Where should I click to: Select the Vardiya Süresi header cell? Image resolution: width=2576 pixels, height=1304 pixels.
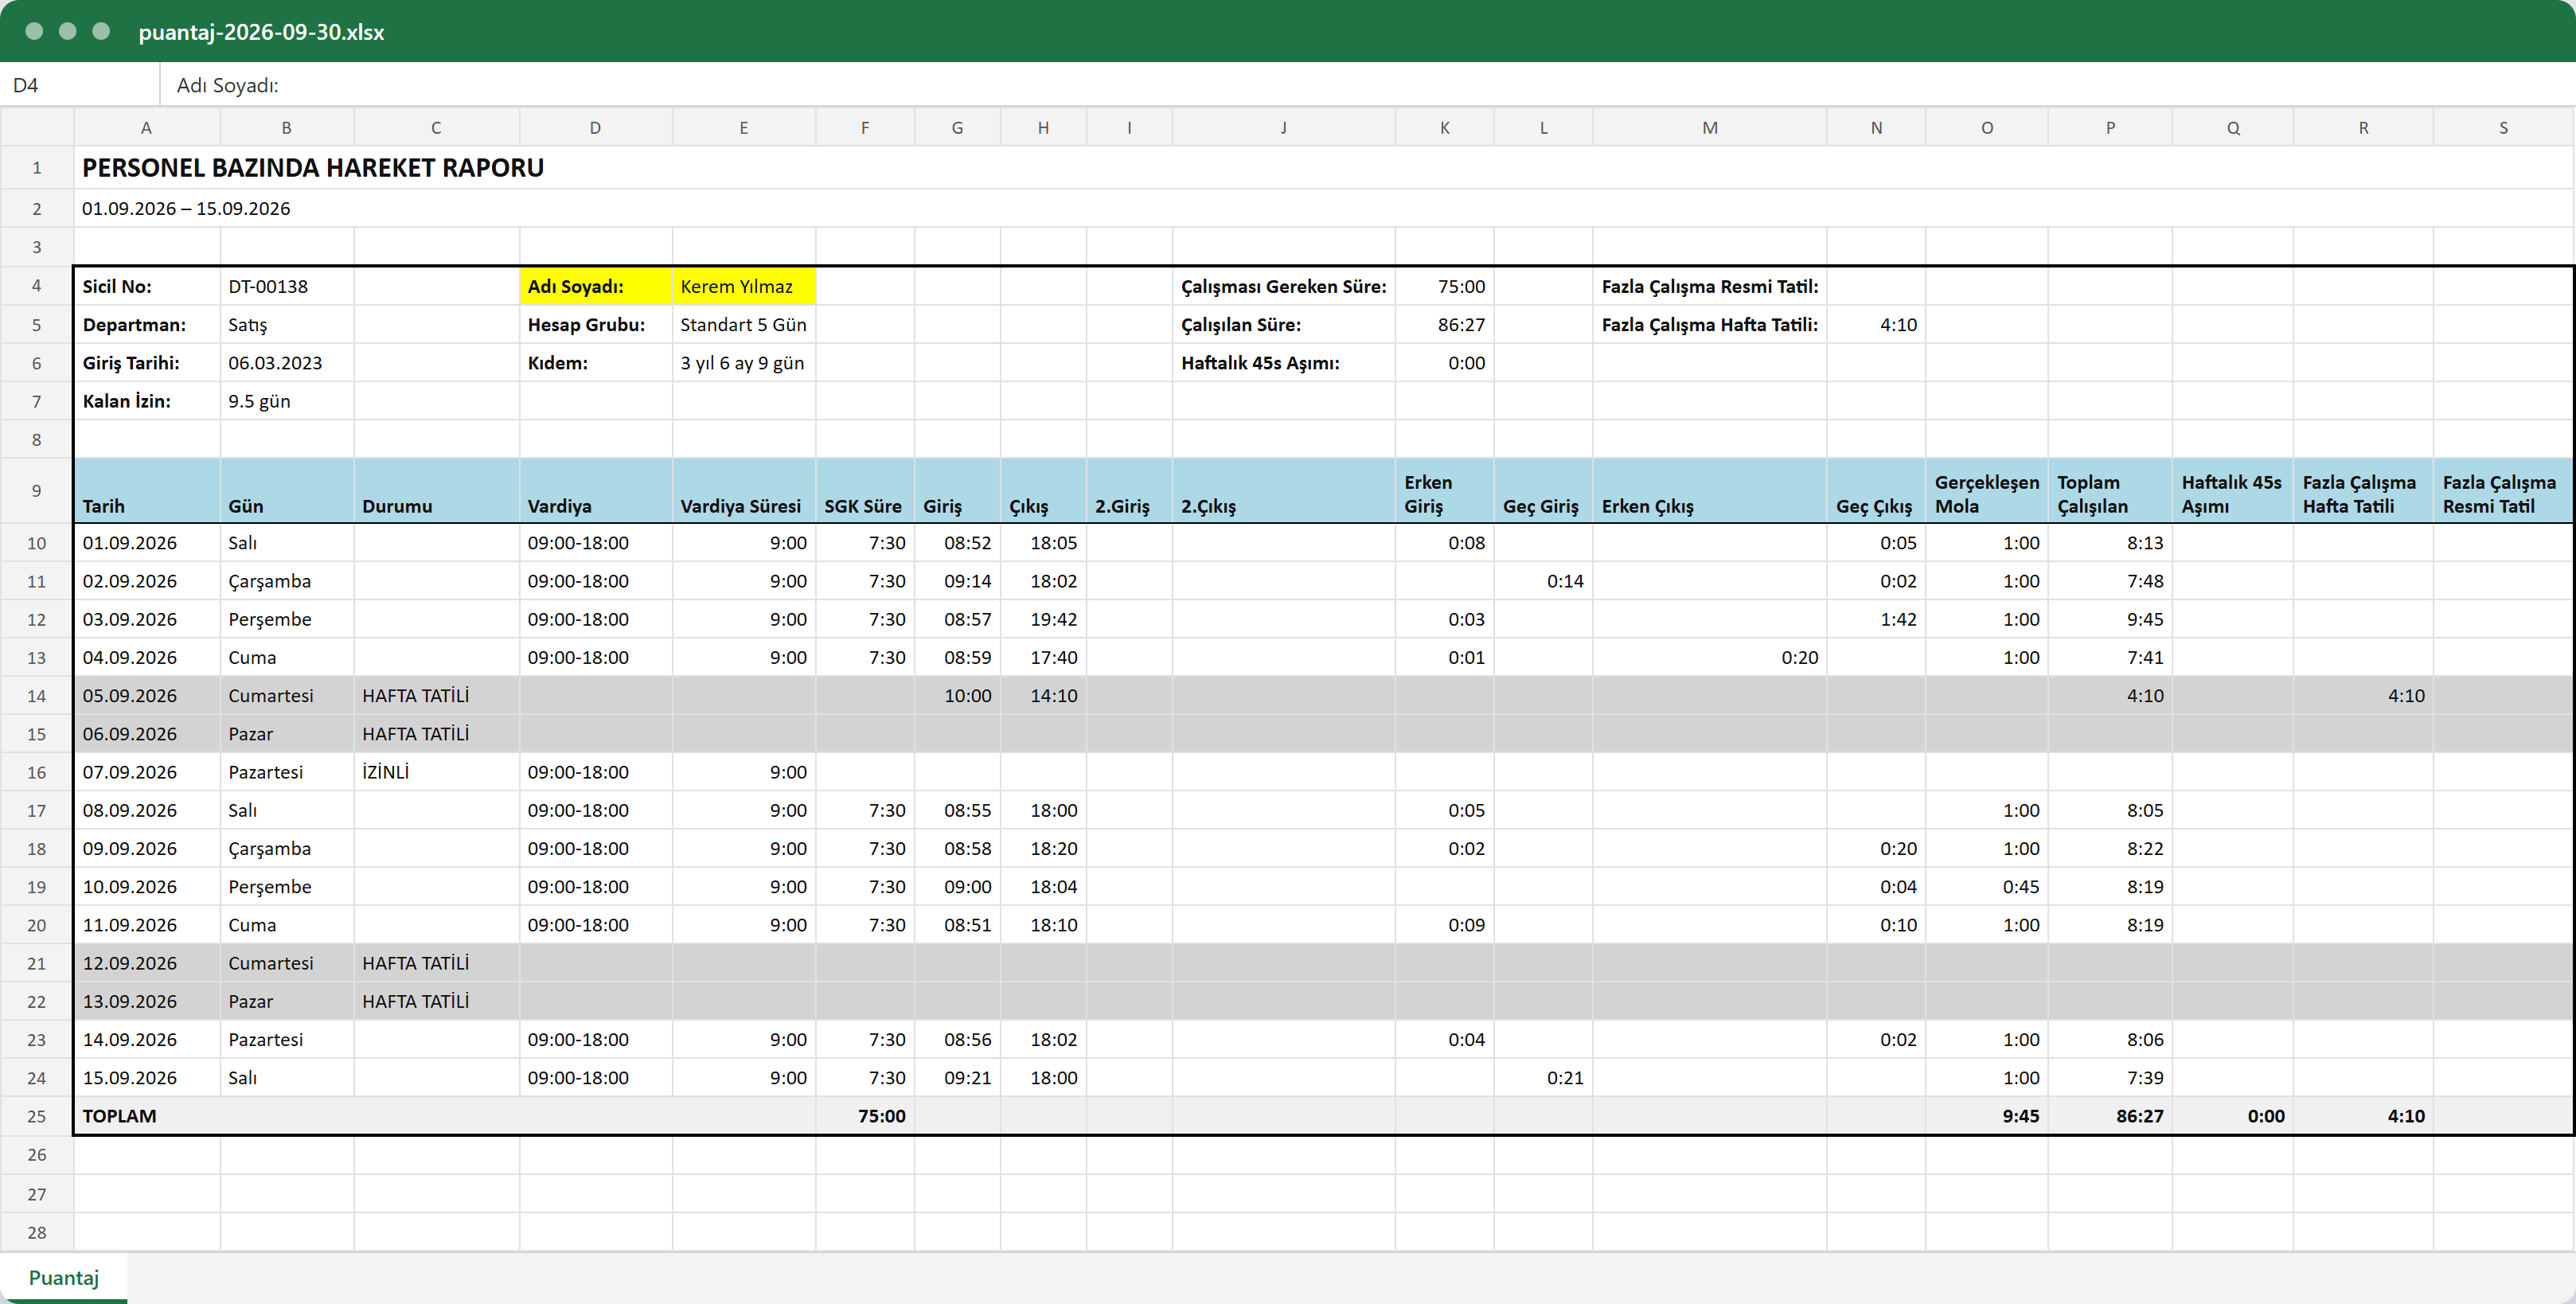pos(744,490)
